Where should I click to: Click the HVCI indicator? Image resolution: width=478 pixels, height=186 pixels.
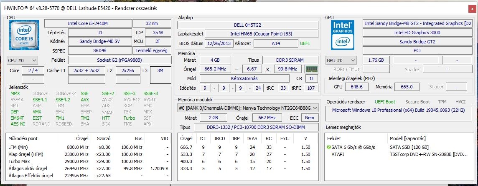[460, 102]
